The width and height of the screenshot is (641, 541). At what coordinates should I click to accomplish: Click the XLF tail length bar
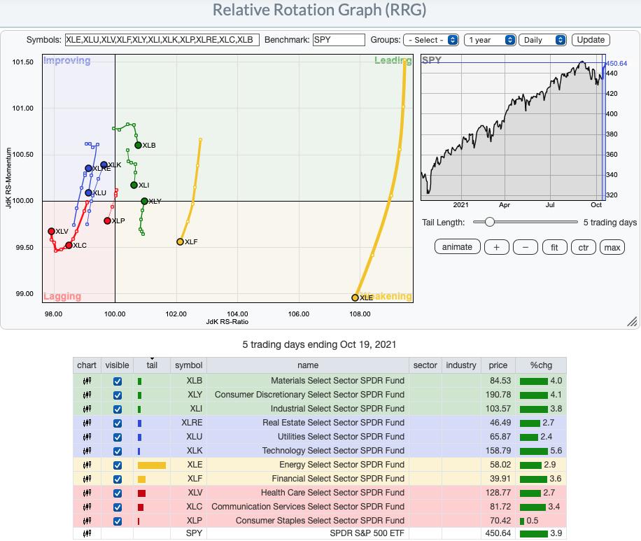[141, 479]
